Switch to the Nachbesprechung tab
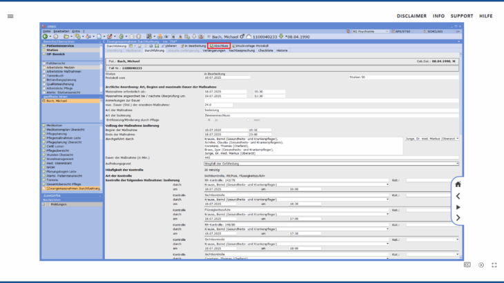504x283 pixels. pyautogui.click(x=241, y=50)
